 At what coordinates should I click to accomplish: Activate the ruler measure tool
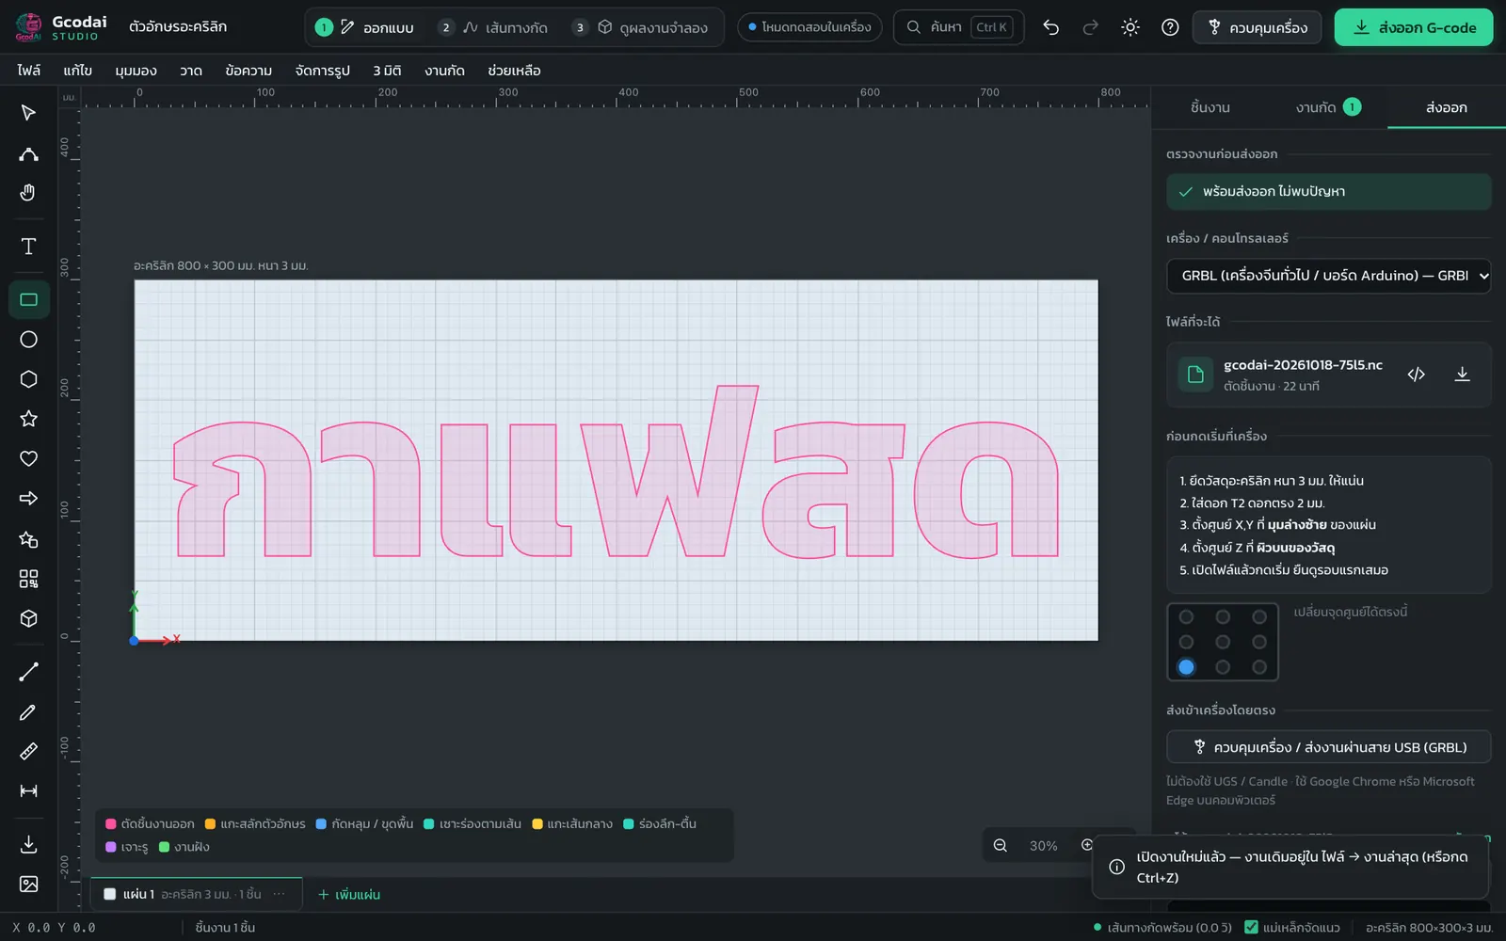[x=28, y=752]
